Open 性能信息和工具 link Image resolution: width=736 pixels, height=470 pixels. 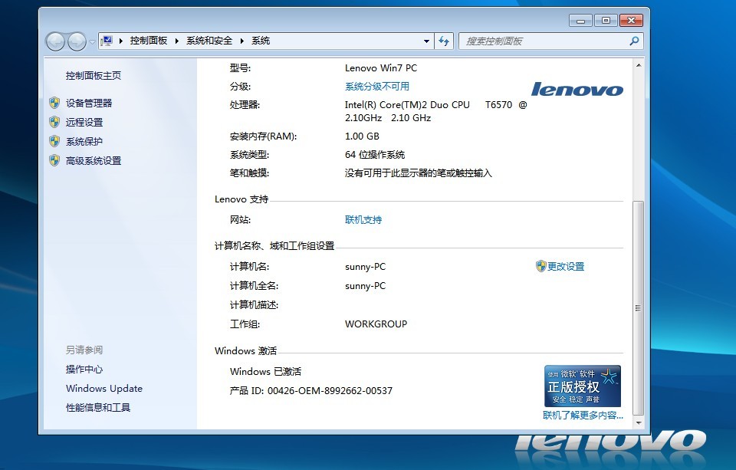coord(98,408)
